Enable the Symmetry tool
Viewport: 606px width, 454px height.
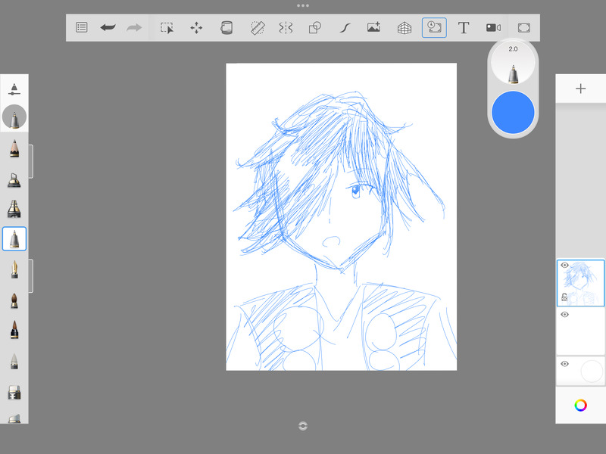pos(286,28)
